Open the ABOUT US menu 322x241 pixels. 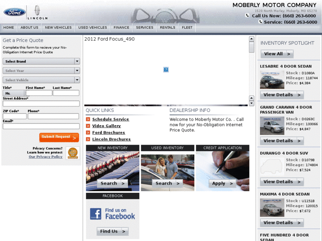[x=29, y=27]
